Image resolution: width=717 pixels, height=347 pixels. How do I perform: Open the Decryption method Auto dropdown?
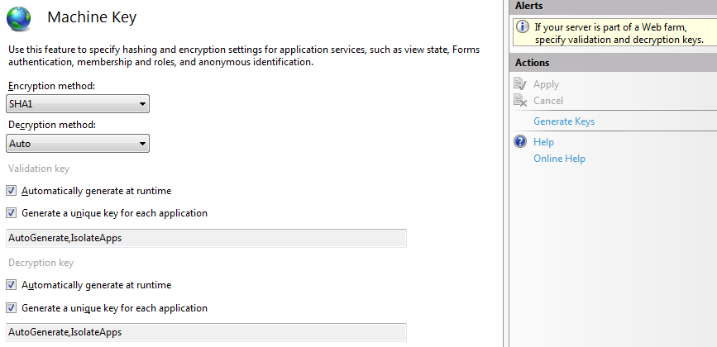(x=78, y=144)
